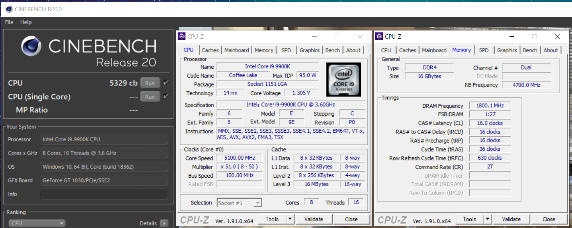Close the right CPU-Z window with X
This screenshot has width=572, height=228.
558,37
